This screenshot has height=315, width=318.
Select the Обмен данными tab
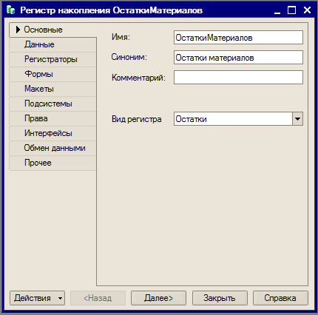[53, 148]
